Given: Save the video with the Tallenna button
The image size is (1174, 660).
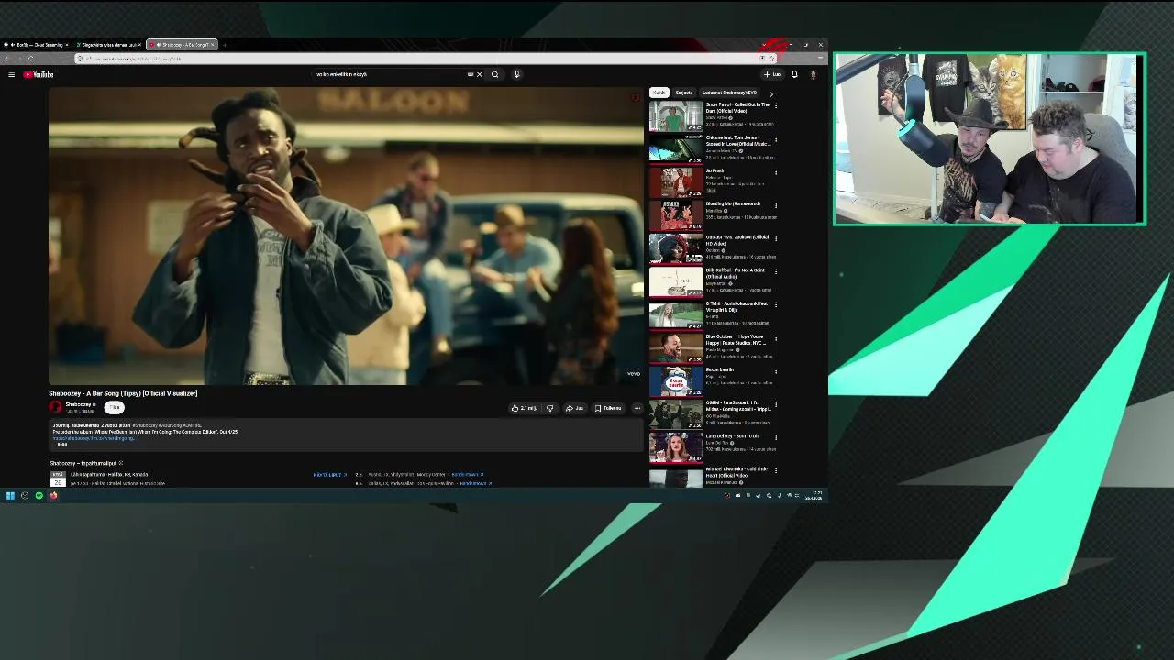Looking at the screenshot, I should [608, 408].
